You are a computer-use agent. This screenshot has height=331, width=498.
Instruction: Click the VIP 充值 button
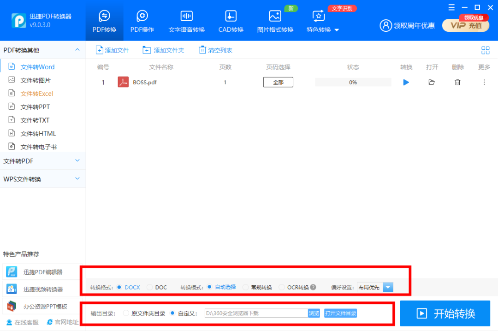[466, 25]
